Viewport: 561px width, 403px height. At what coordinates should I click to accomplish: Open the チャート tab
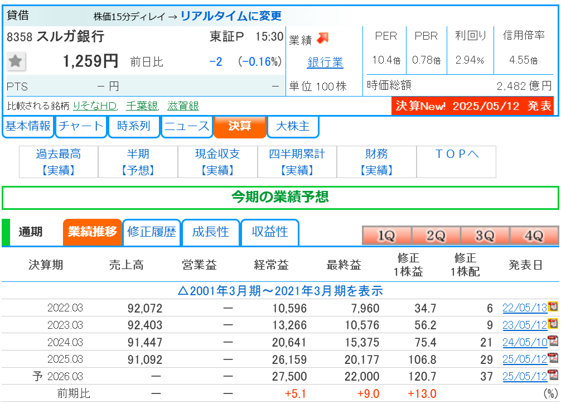[x=81, y=126]
